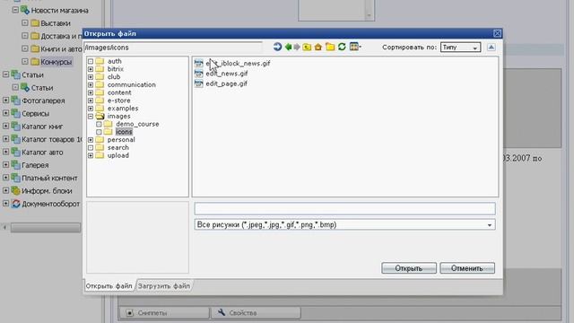
Task: Expand the content folder node
Action: coord(91,92)
